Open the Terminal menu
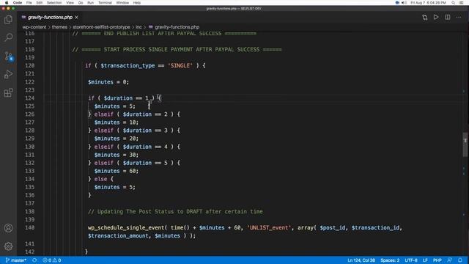 click(x=105, y=3)
